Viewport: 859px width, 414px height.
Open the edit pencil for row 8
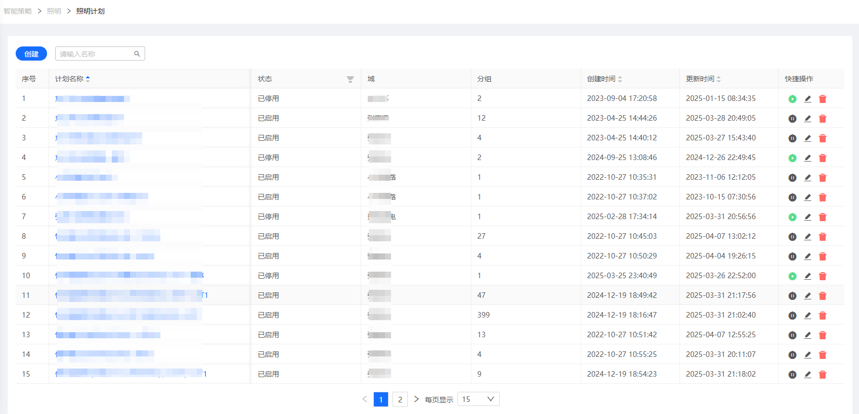(807, 237)
